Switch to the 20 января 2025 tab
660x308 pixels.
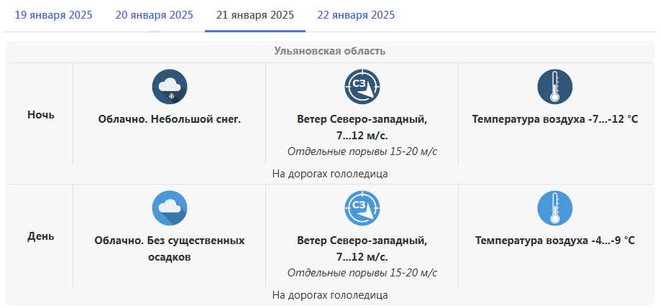coord(155,16)
